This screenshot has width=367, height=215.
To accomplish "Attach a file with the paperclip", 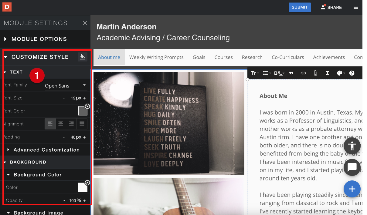I will point(315,73).
